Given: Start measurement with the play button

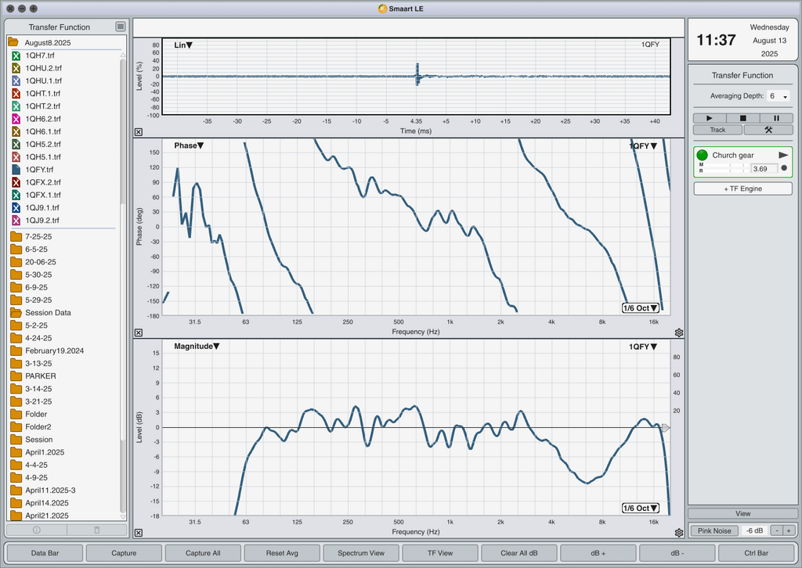Looking at the screenshot, I should pos(709,118).
